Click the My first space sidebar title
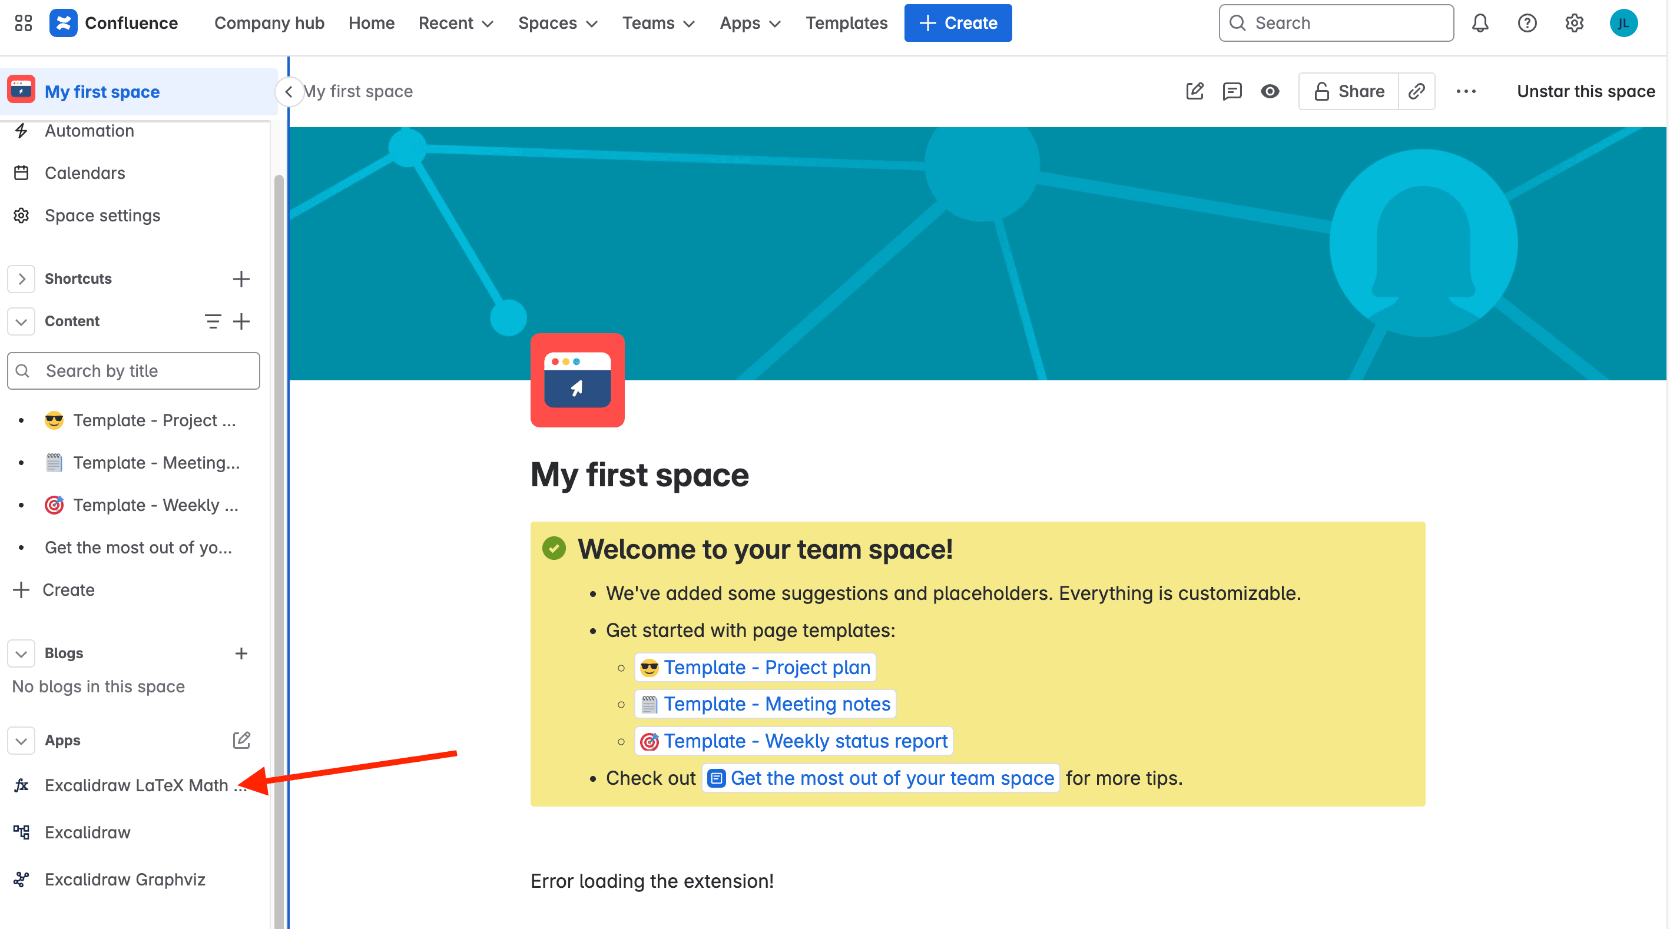Image resolution: width=1670 pixels, height=929 pixels. coord(102,91)
